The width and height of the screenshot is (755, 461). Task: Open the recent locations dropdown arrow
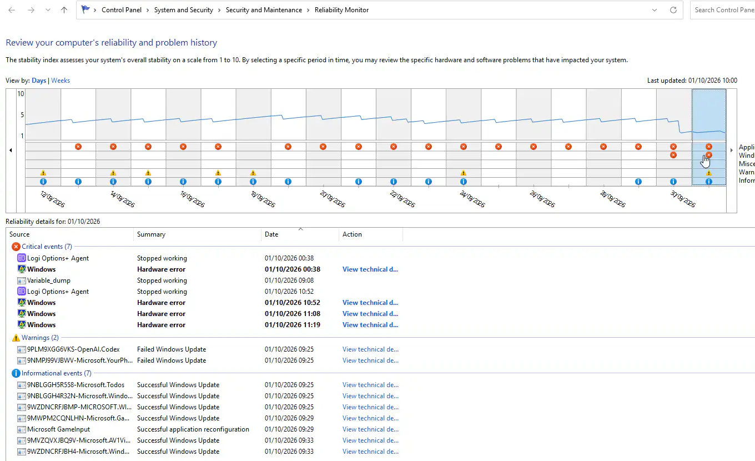(48, 10)
